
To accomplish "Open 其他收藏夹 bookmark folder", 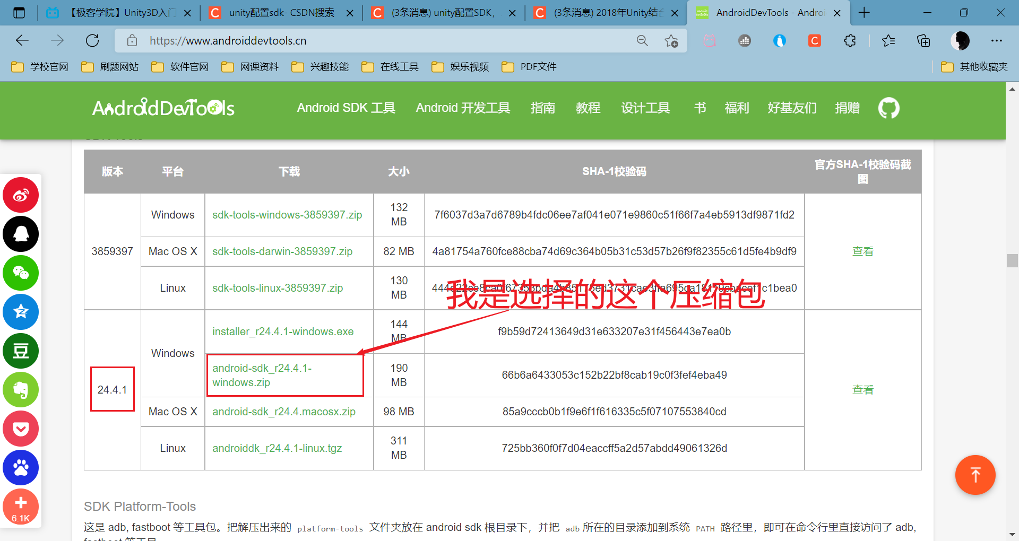I will 974,67.
